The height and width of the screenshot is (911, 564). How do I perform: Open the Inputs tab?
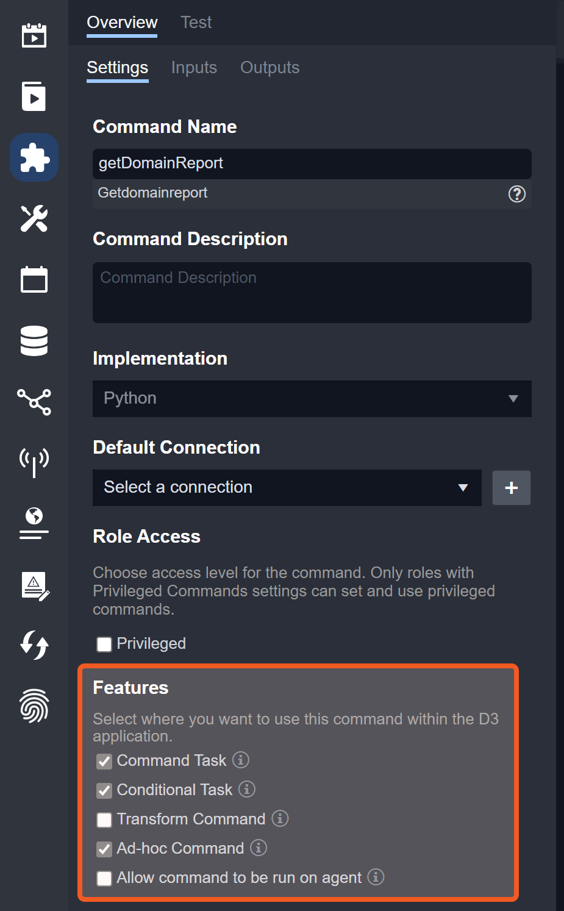click(194, 68)
